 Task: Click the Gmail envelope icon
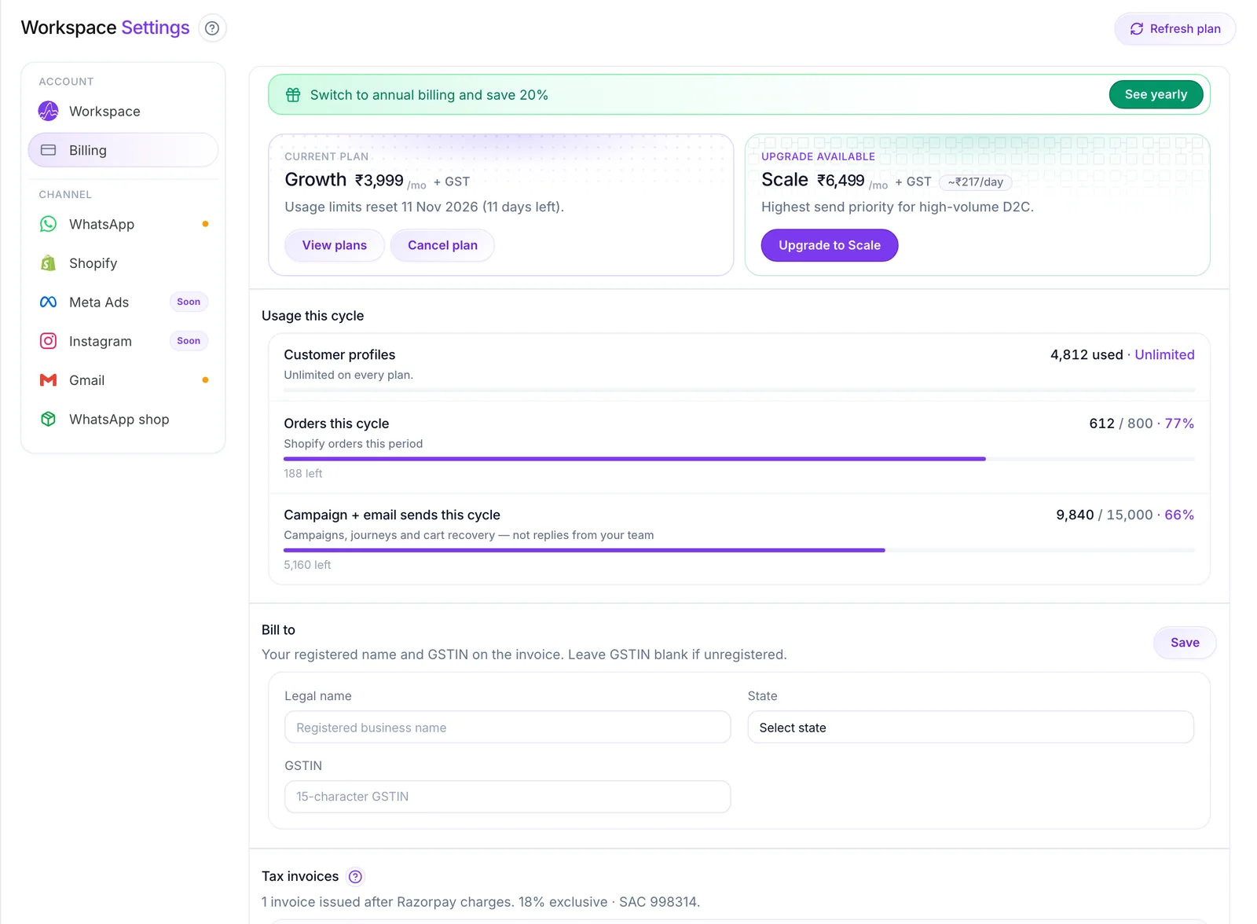point(49,380)
